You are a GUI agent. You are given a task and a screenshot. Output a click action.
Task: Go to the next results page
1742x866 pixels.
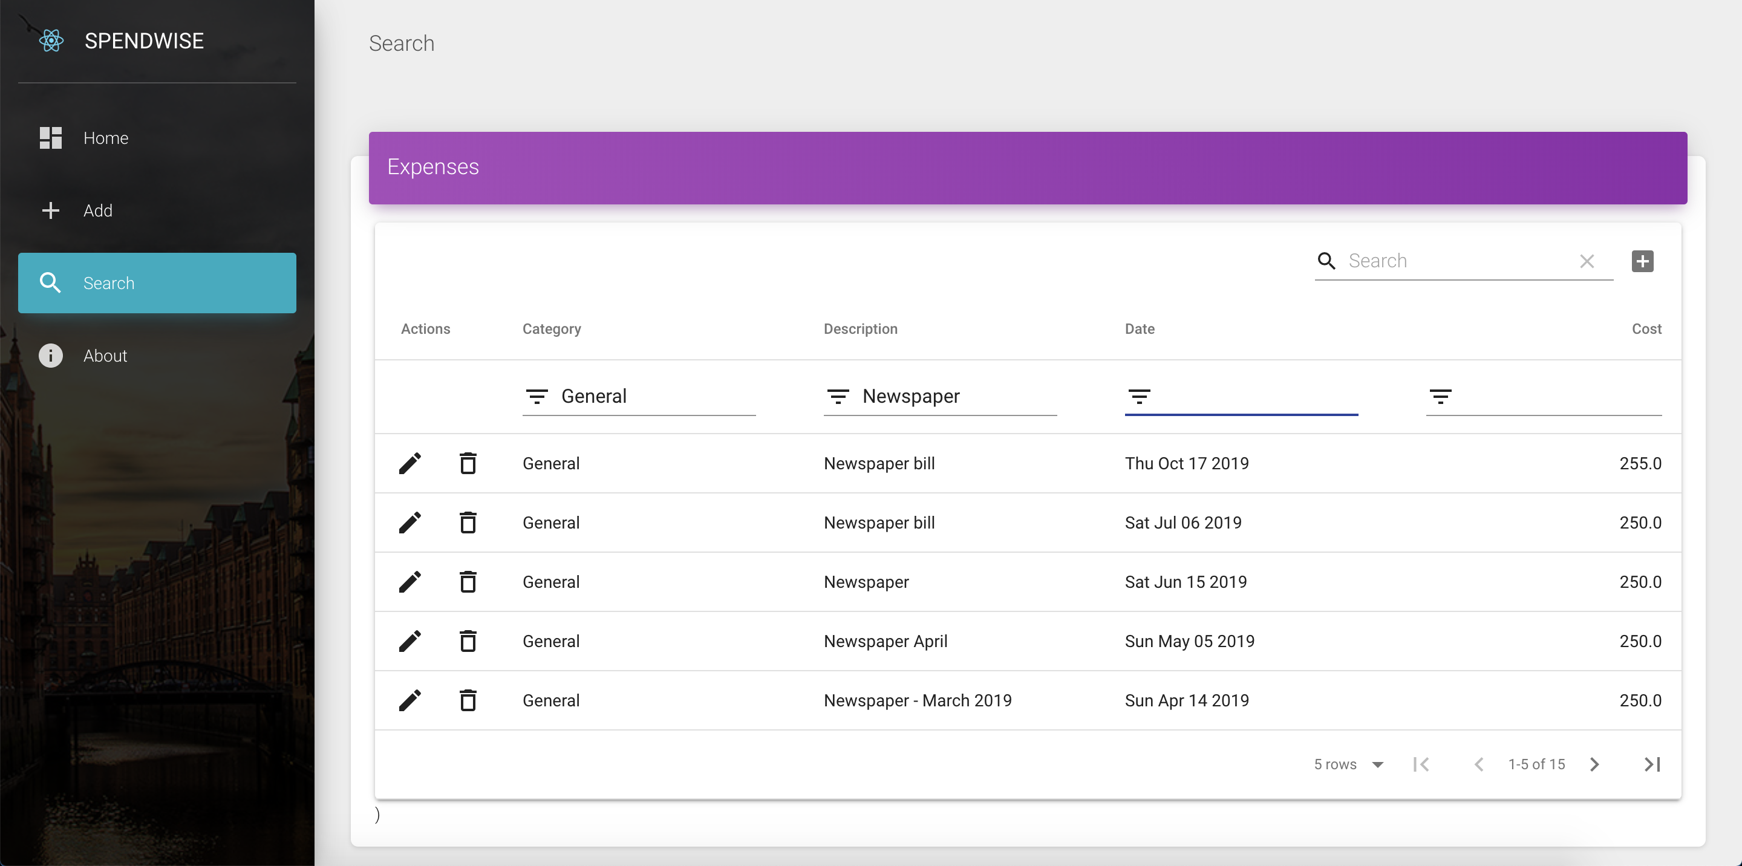tap(1594, 764)
